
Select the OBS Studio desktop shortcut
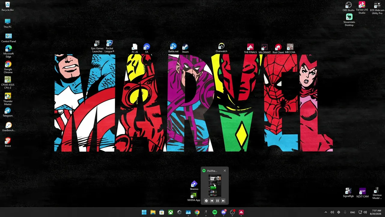click(349, 7)
